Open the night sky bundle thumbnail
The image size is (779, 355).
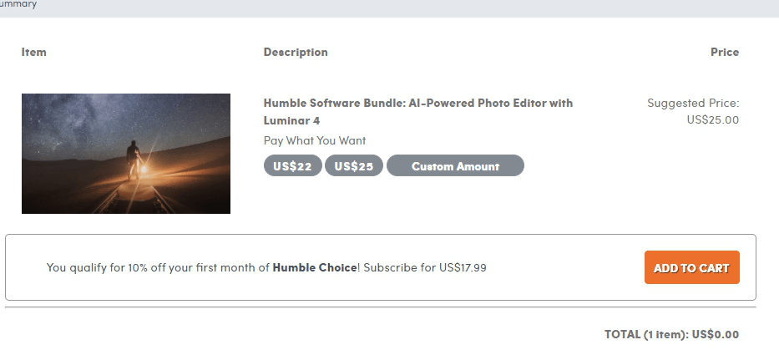coord(126,154)
